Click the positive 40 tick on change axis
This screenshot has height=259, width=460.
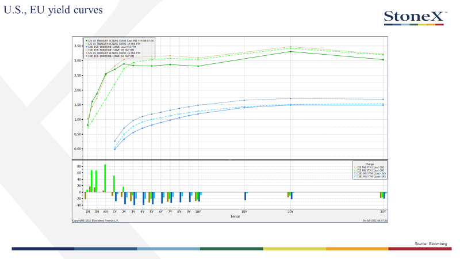[x=79, y=179]
